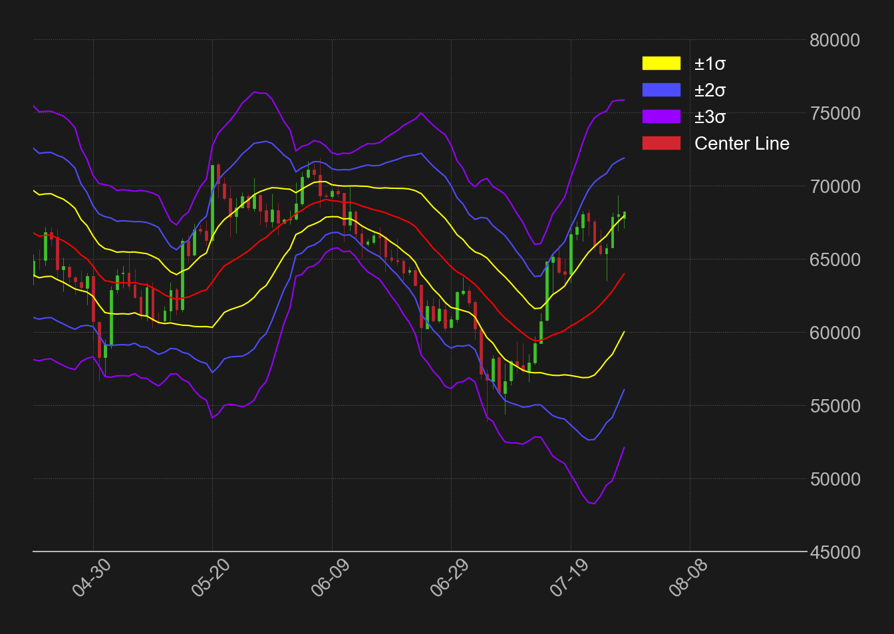Click the red Center Line color swatch
The height and width of the screenshot is (634, 894).
point(663,143)
